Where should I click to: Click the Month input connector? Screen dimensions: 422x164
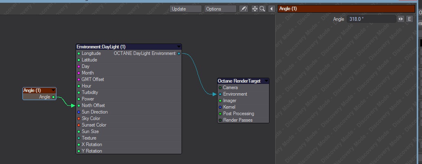pos(79,73)
